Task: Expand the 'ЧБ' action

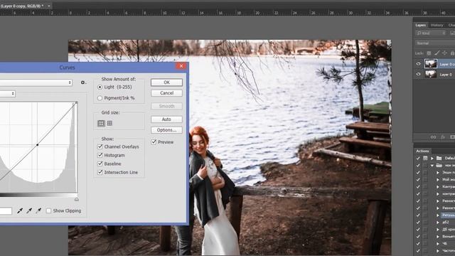Action: pos(438,243)
